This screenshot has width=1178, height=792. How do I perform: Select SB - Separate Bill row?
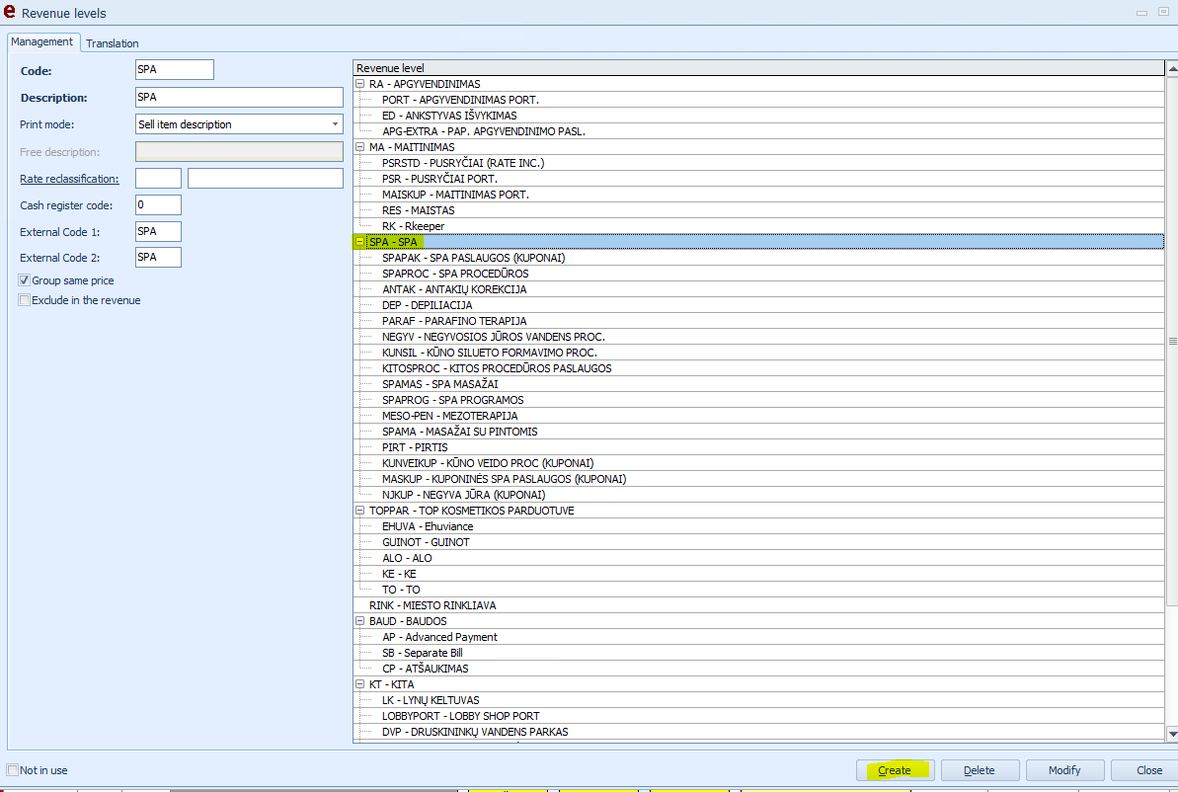(x=758, y=653)
